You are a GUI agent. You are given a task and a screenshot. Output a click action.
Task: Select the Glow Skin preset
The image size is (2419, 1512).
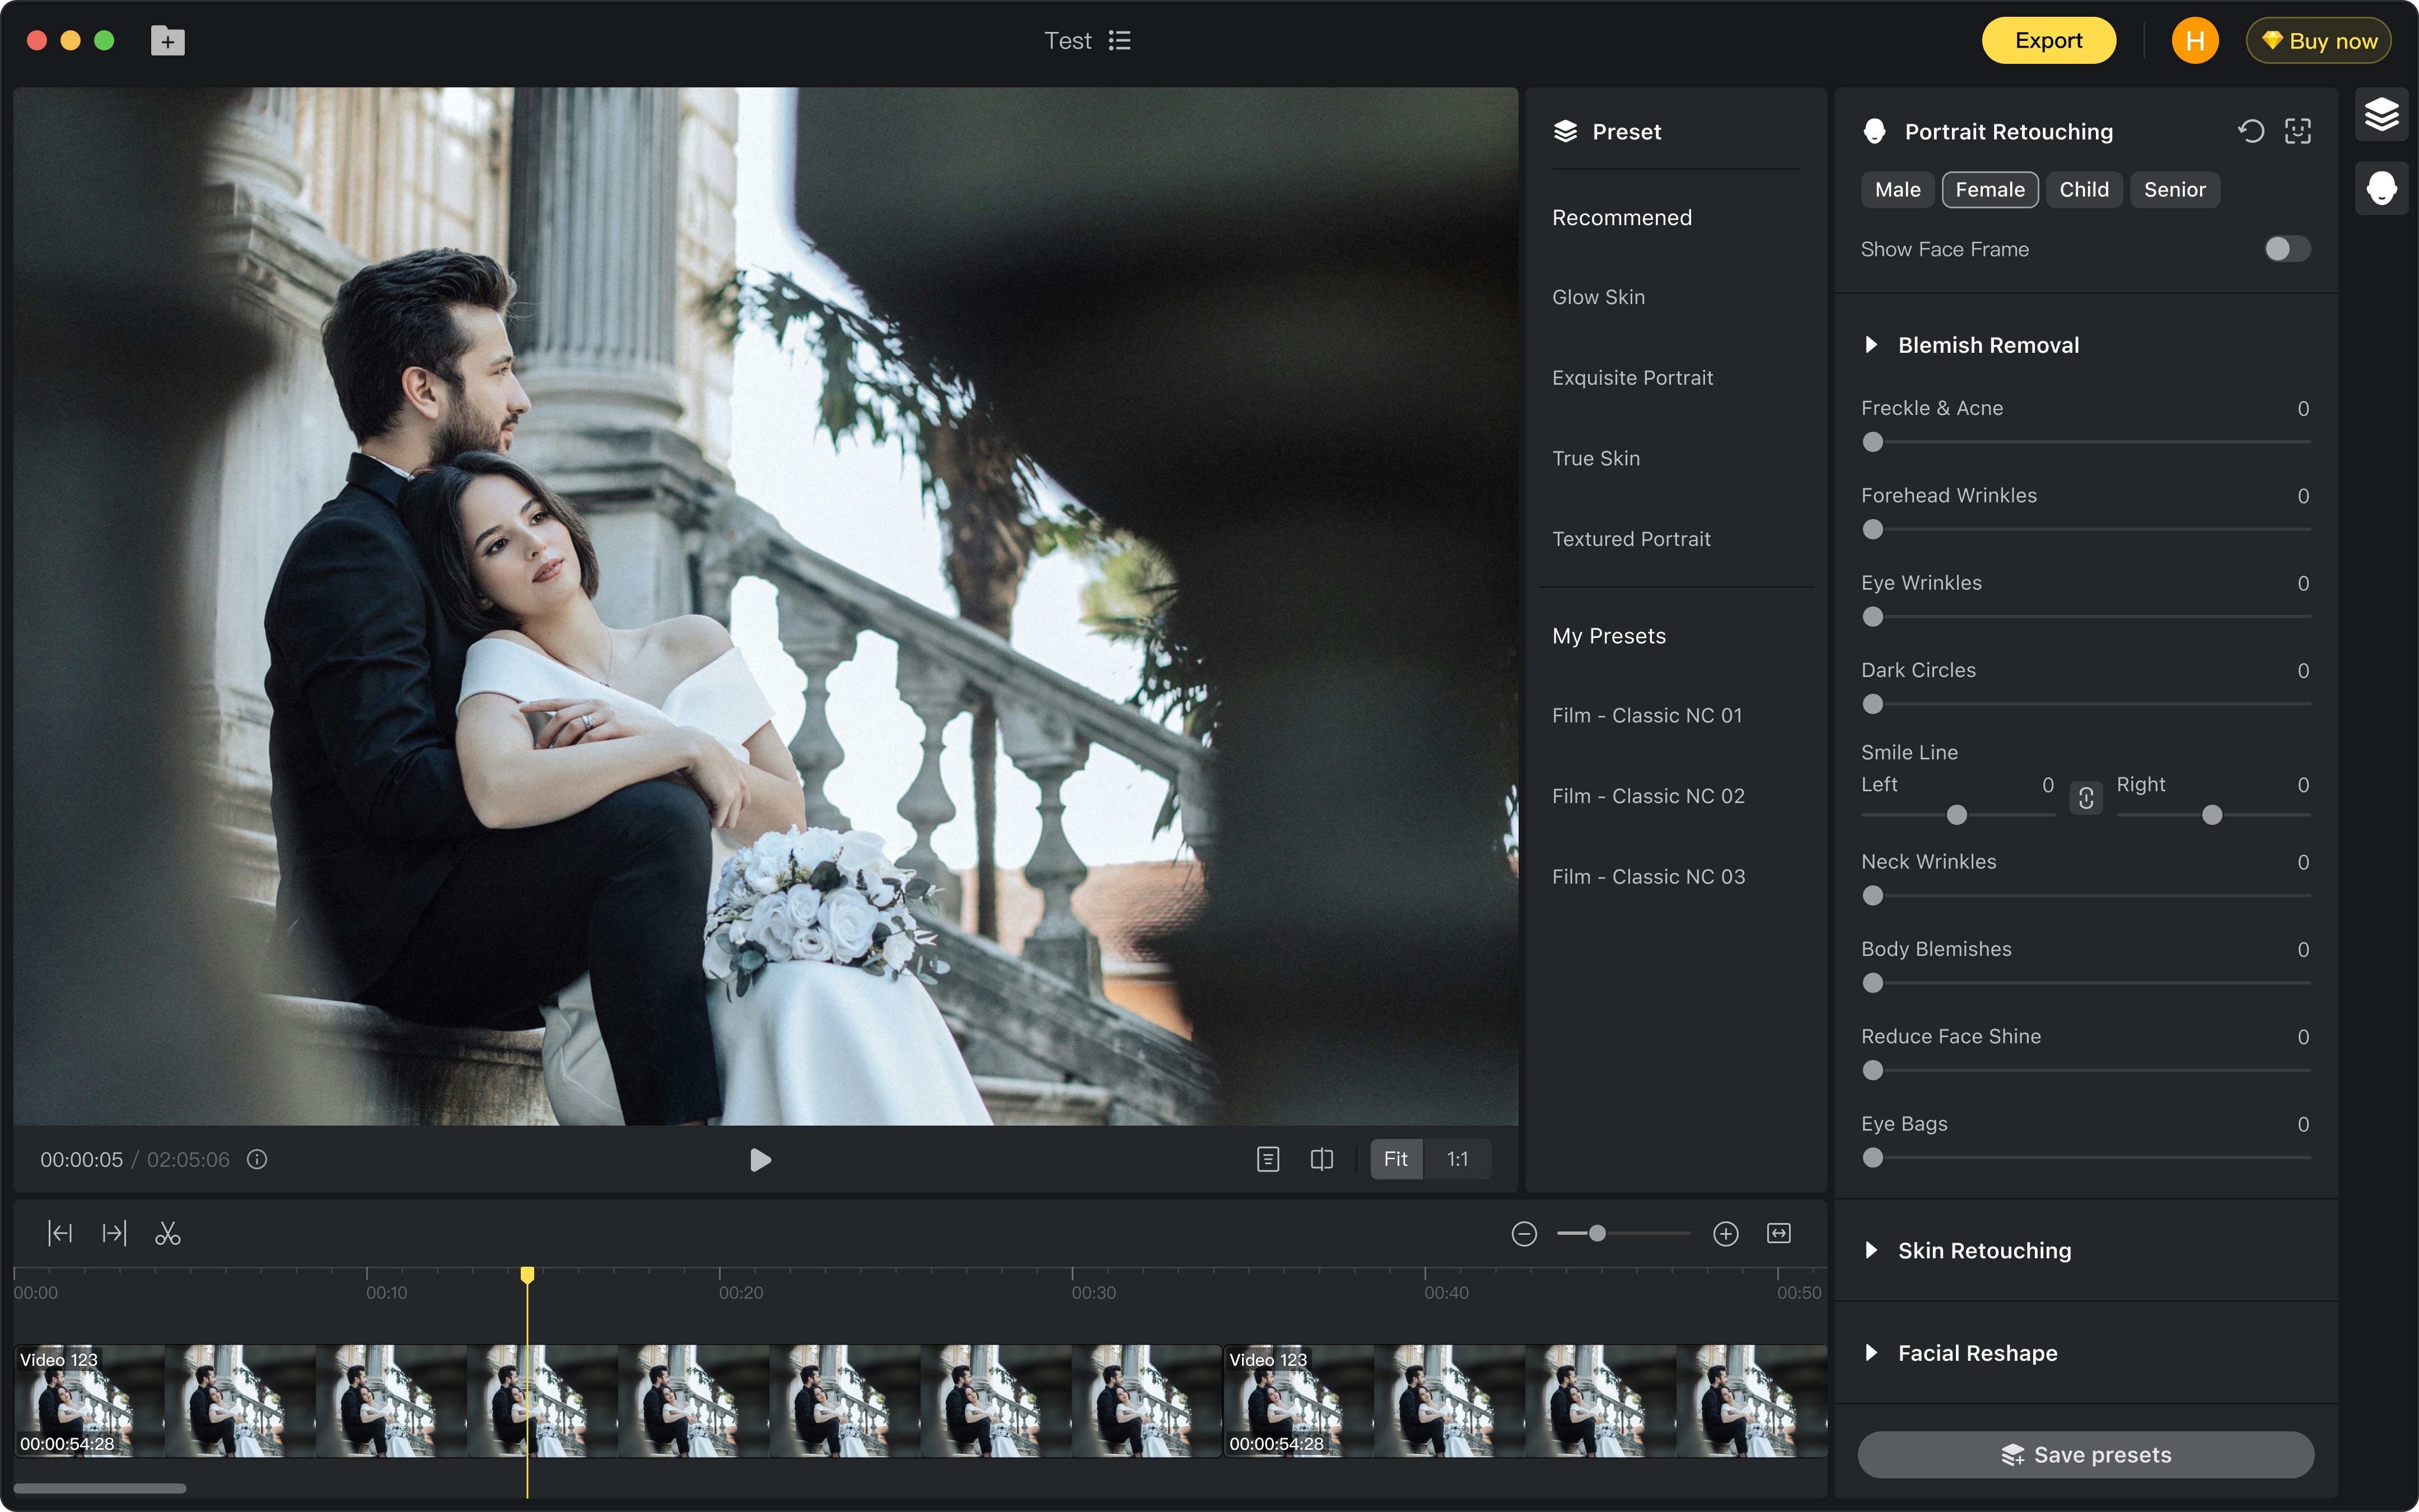click(1598, 297)
